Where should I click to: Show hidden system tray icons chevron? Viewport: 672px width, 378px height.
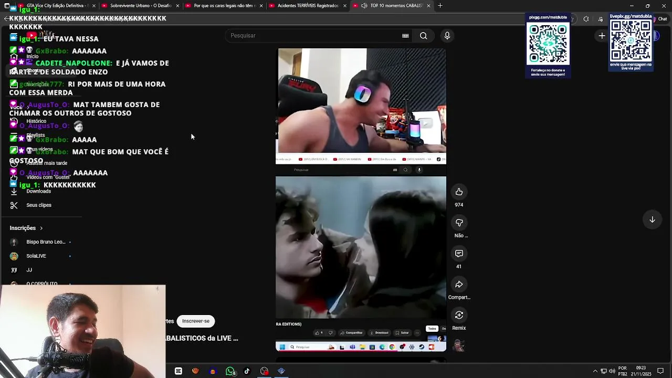pyautogui.click(x=595, y=371)
